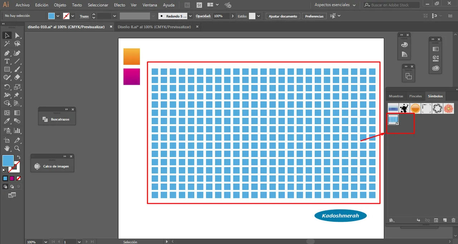Choose the Hand tool
Viewport: 458px width, 244px height.
tap(7, 148)
